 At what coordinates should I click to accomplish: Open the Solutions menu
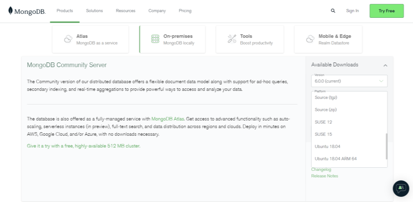tap(94, 11)
